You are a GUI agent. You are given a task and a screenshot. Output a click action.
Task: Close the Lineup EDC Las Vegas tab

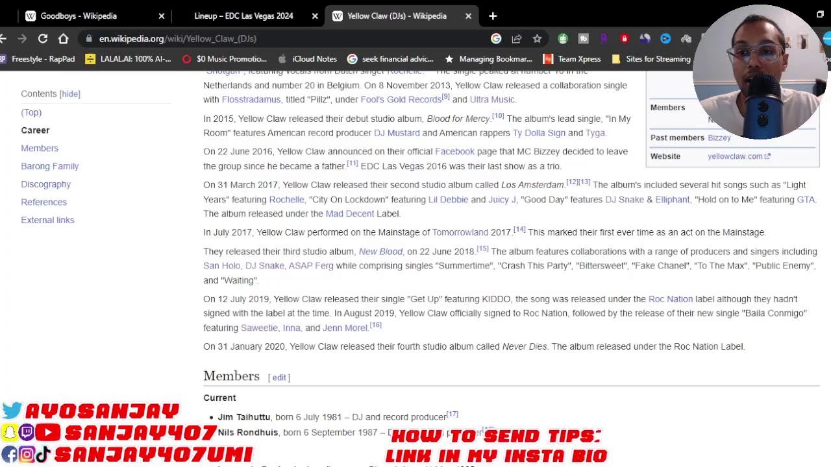[x=315, y=16]
